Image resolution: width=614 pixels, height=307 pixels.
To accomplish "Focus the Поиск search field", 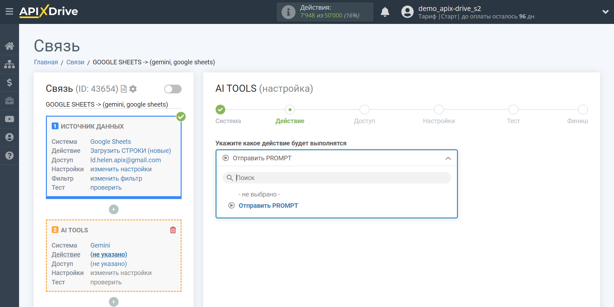I will point(336,178).
